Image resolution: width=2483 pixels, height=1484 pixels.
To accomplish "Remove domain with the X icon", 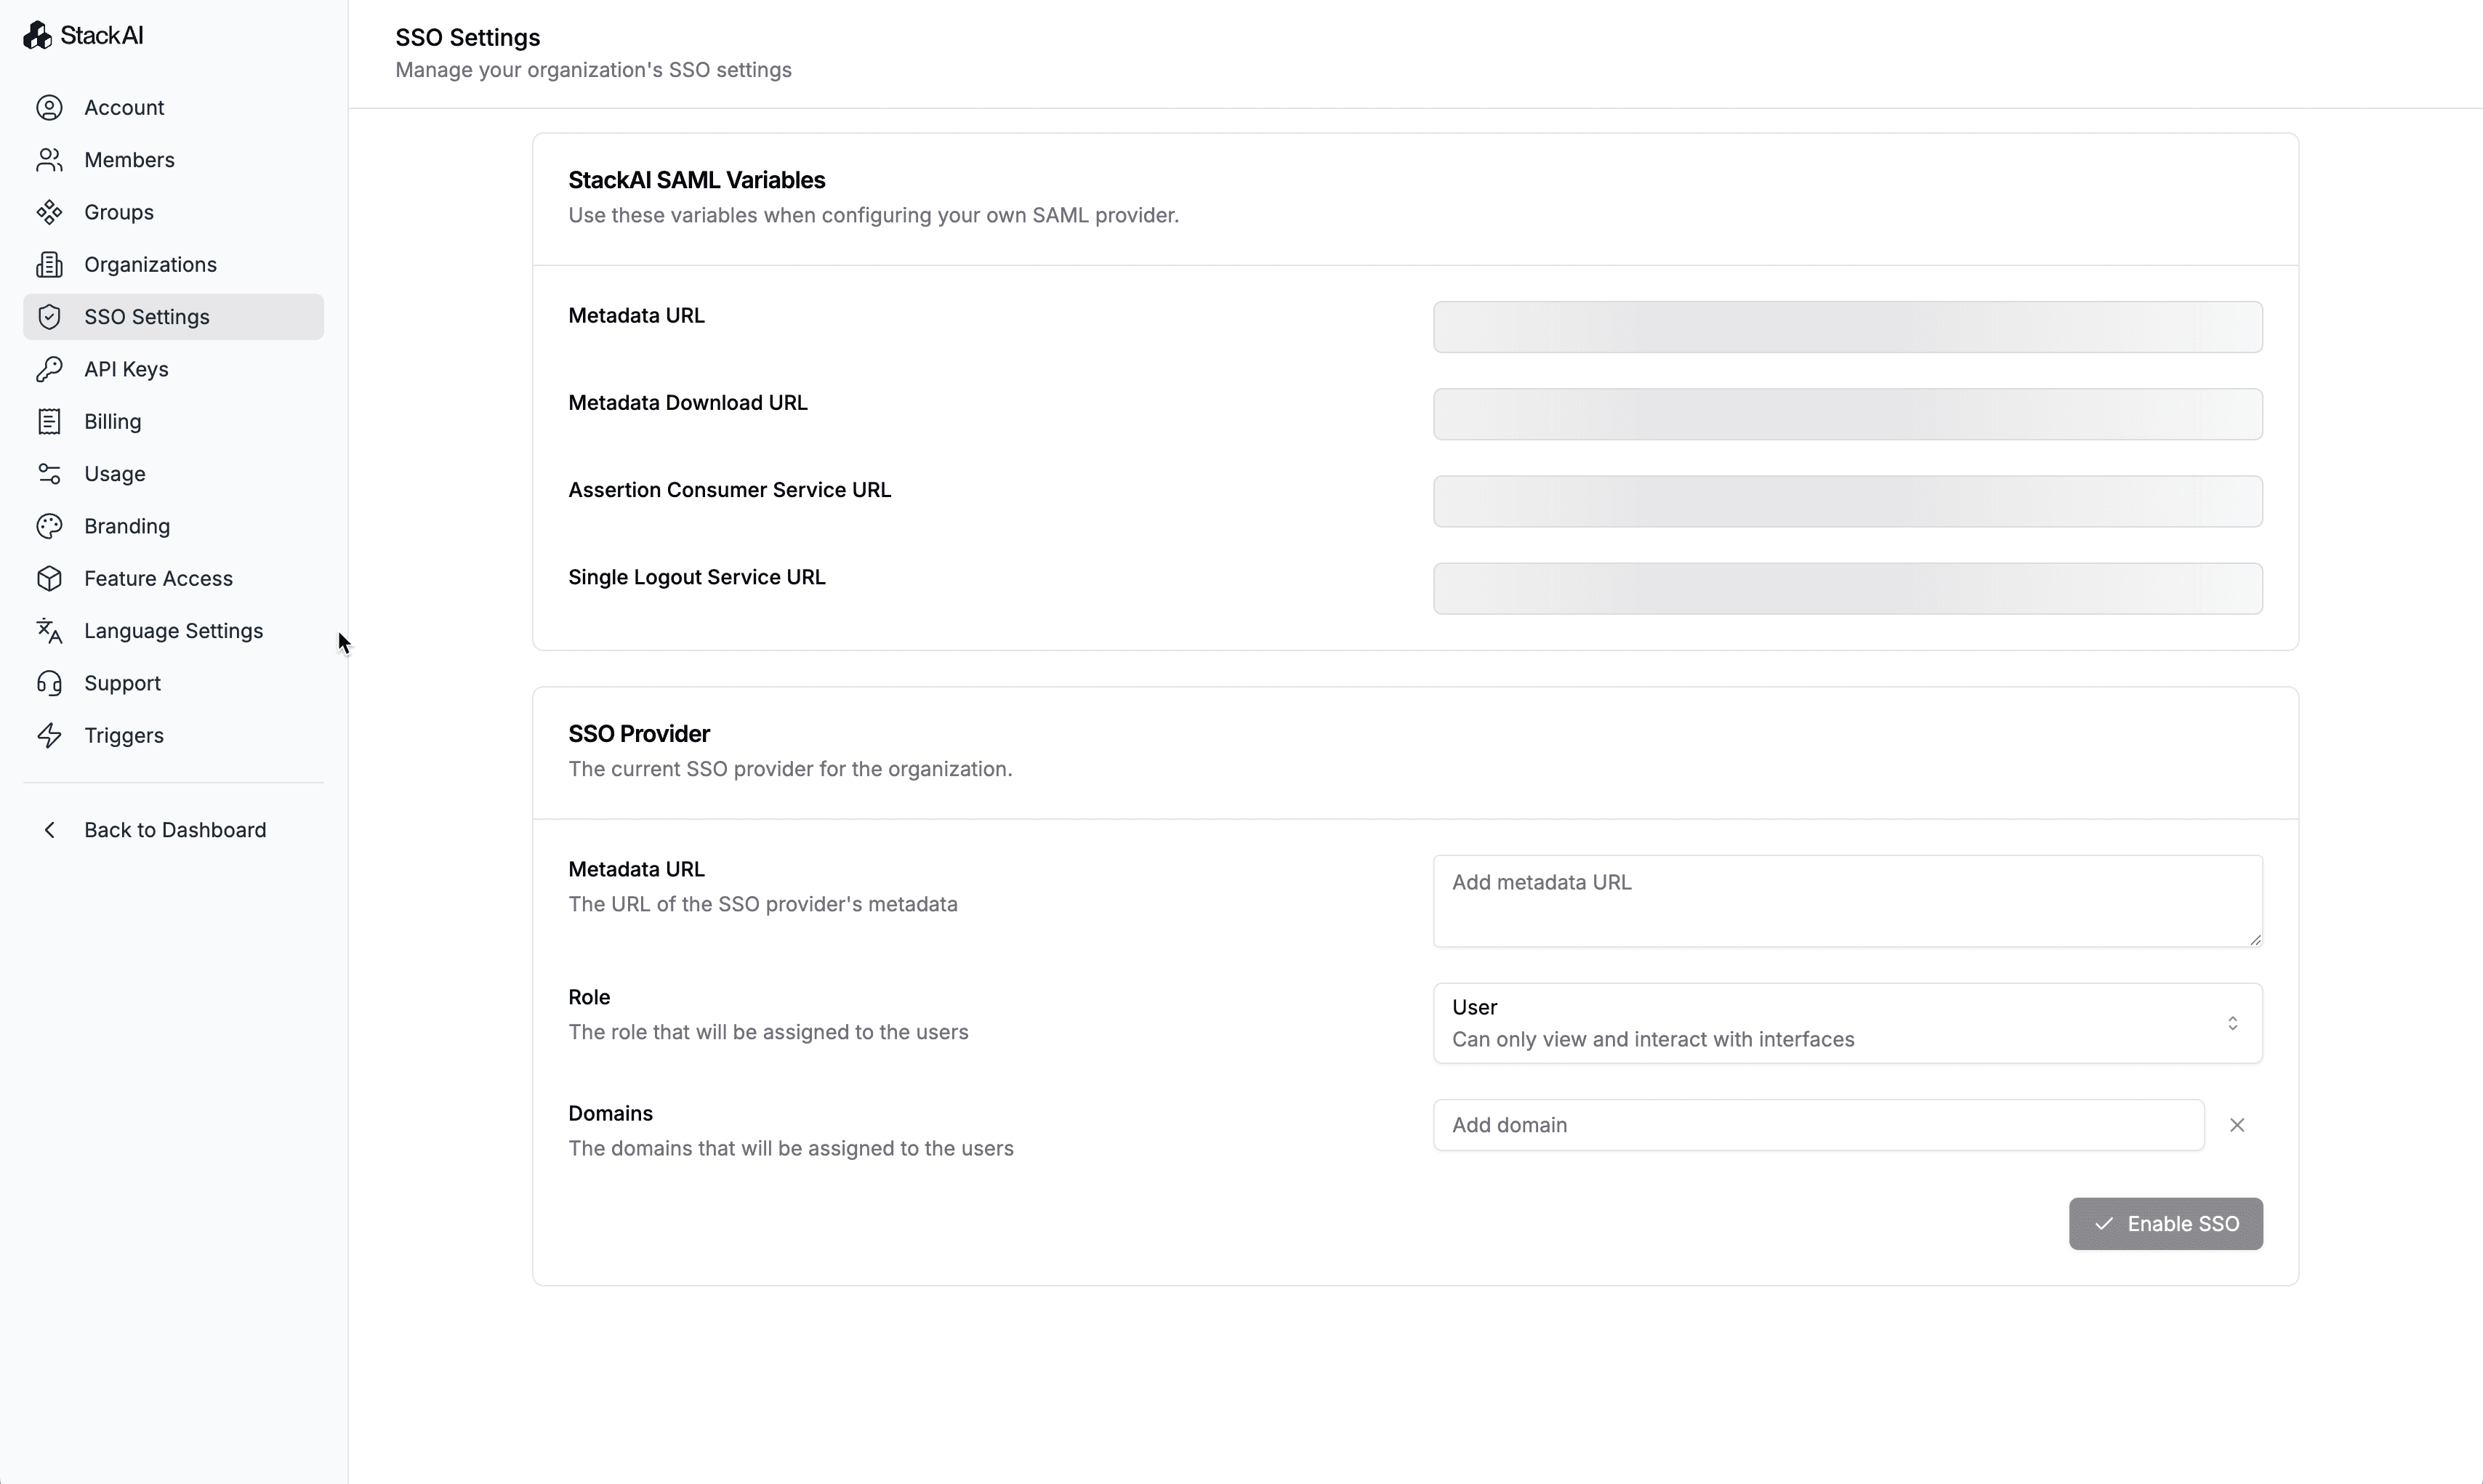I will (x=2236, y=1125).
